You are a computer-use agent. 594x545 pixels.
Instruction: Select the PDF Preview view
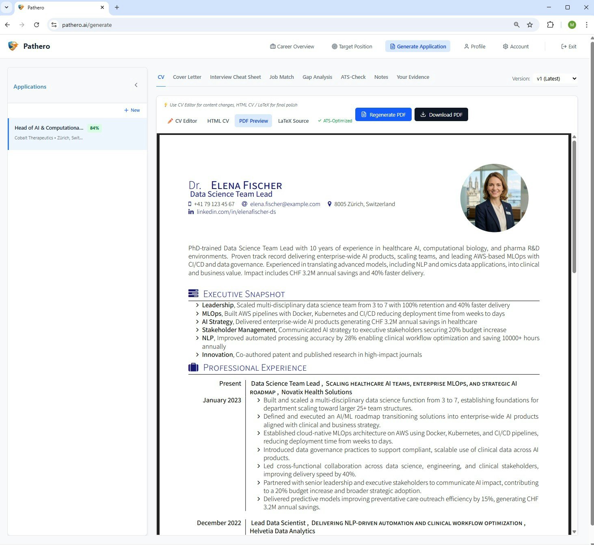(253, 121)
